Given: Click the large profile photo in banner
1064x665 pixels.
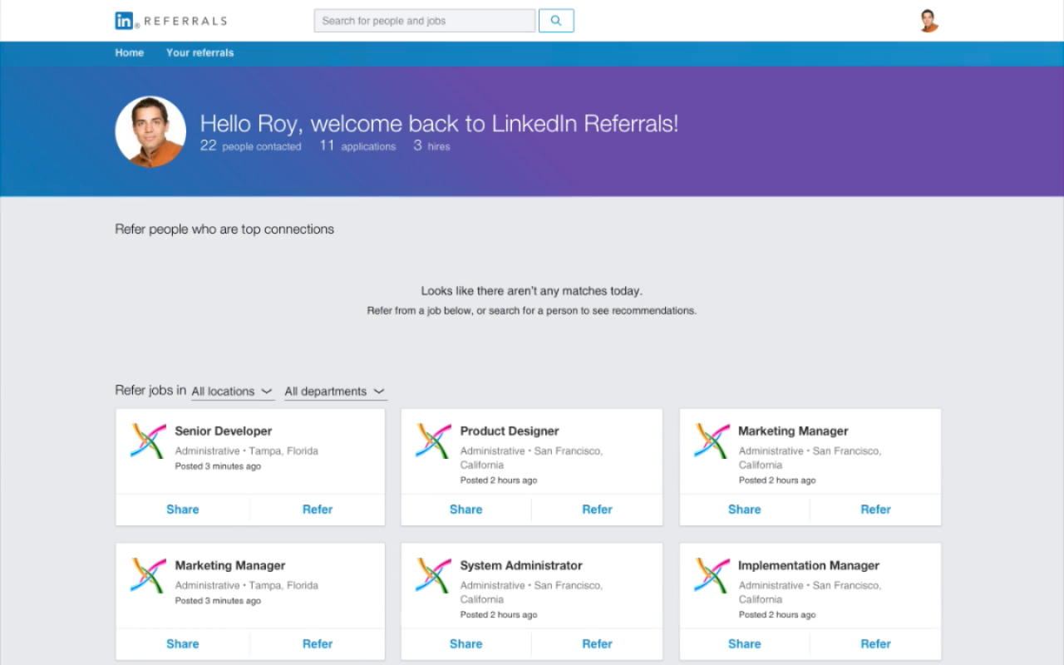Looking at the screenshot, I should pyautogui.click(x=150, y=132).
